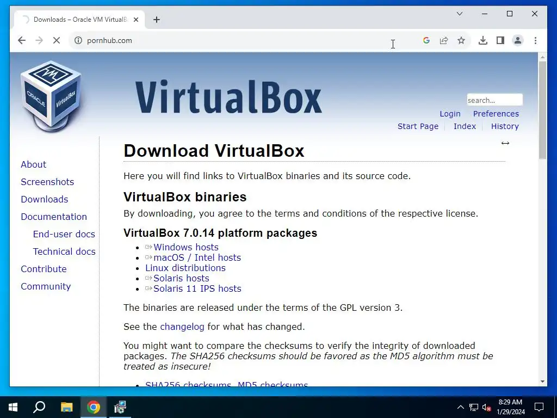Show hidden system tray icons
Image resolution: width=557 pixels, height=418 pixels.
pos(460,407)
